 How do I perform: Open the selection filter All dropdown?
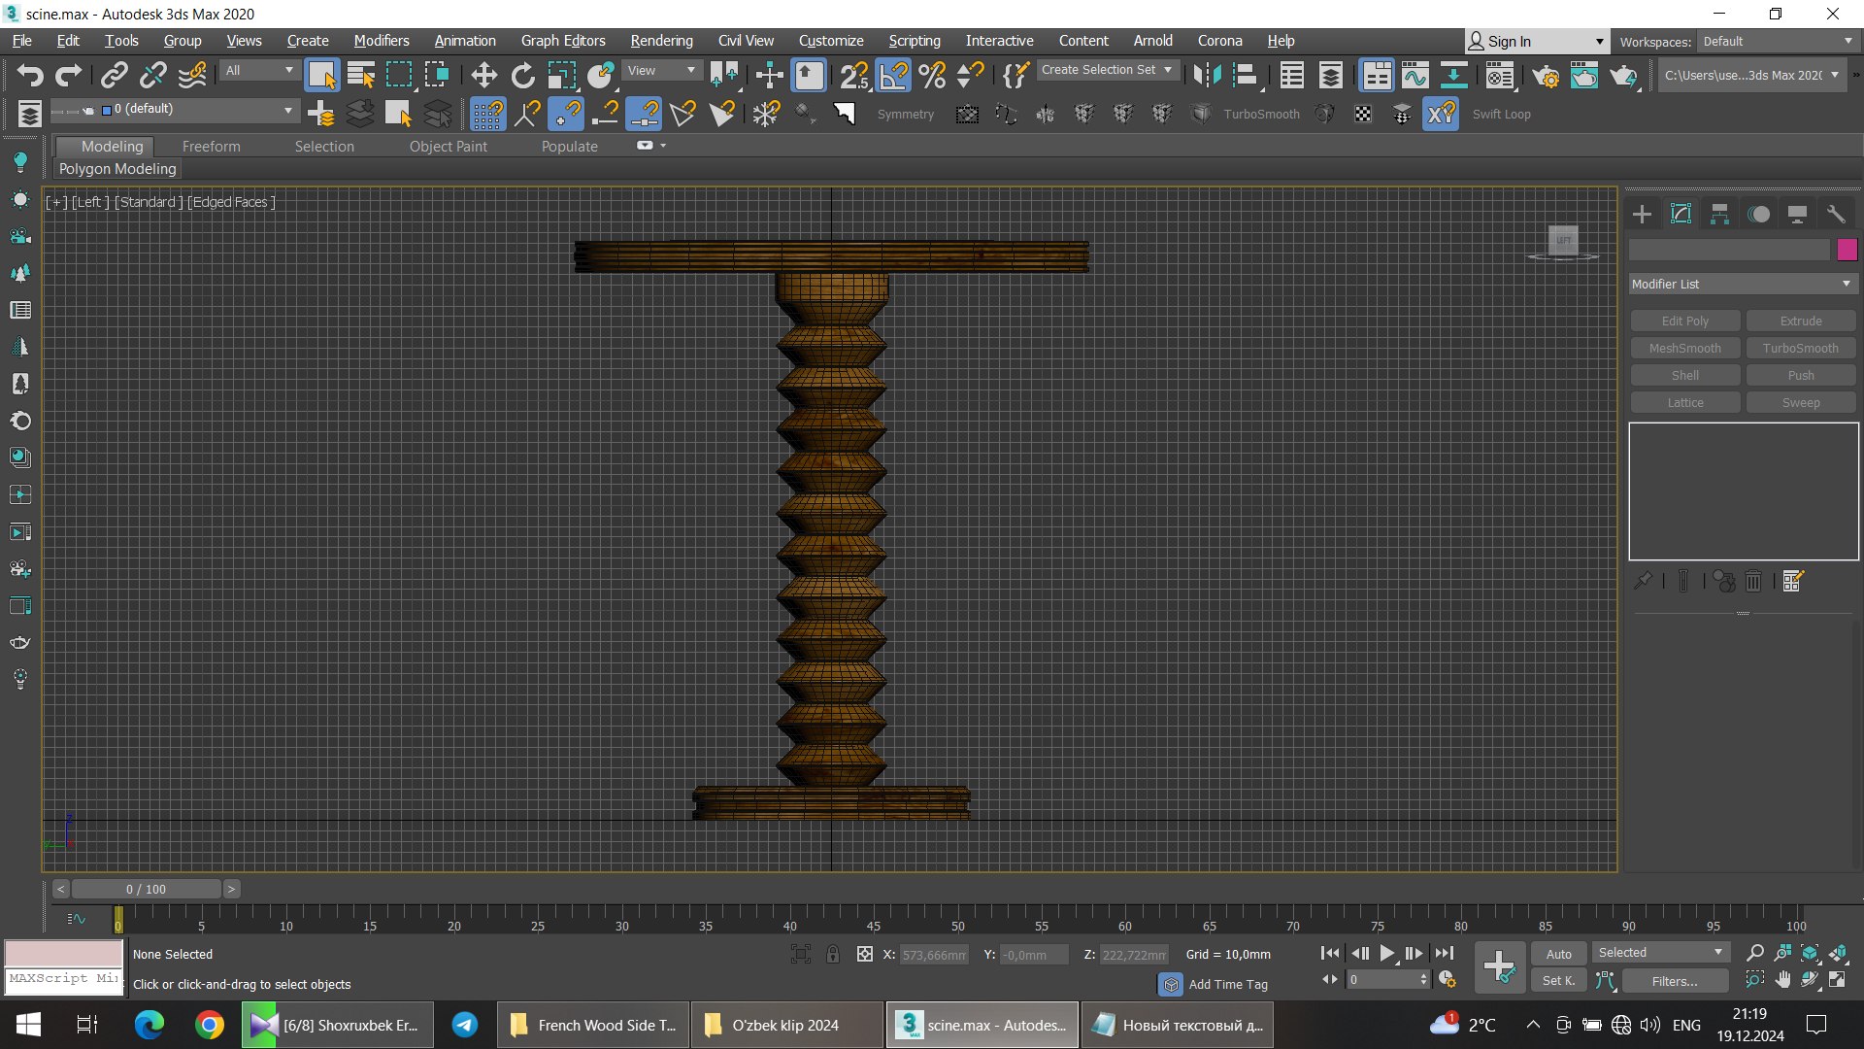click(x=259, y=70)
